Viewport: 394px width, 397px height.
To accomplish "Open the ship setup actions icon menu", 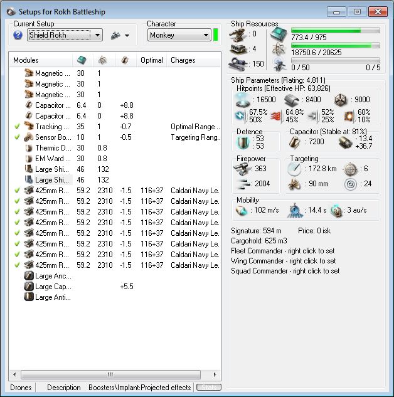I will (120, 36).
